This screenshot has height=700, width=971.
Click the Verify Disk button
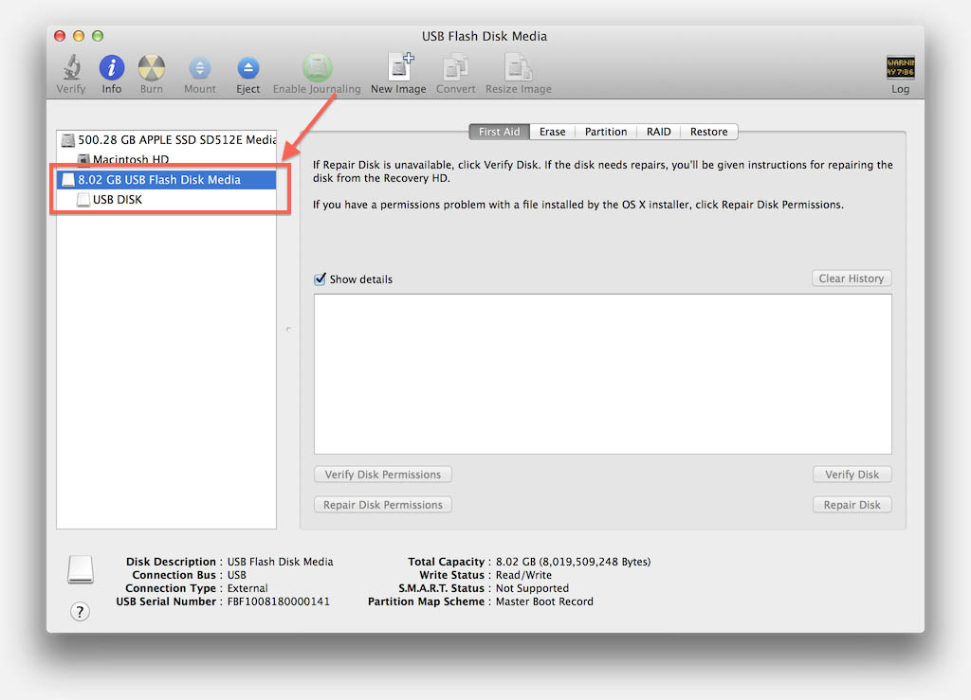tap(852, 474)
